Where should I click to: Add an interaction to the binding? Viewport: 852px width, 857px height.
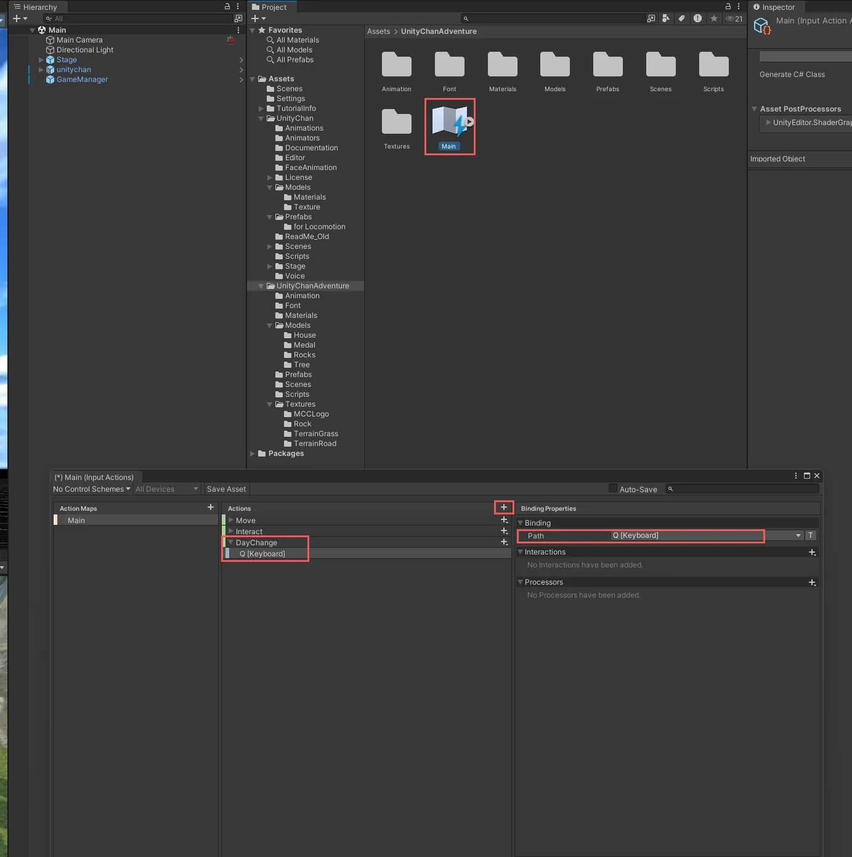812,553
